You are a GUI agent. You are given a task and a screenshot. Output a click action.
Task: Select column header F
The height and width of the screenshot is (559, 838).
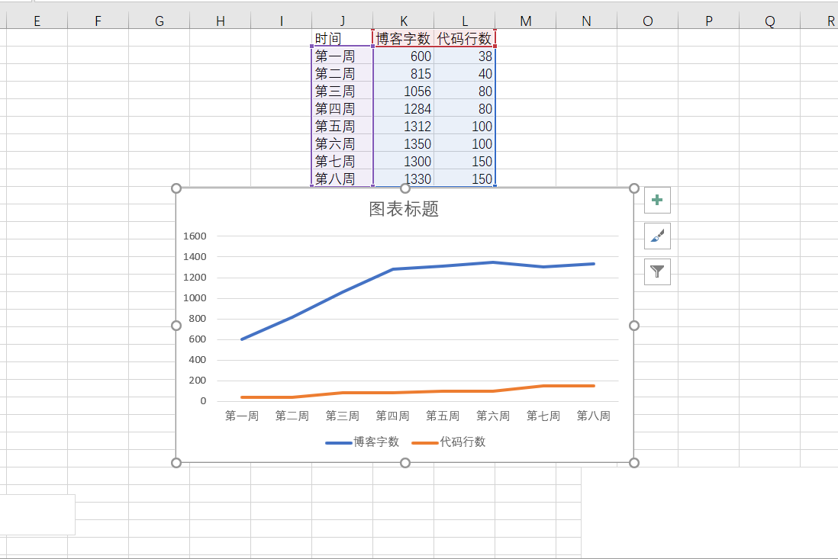(x=98, y=21)
